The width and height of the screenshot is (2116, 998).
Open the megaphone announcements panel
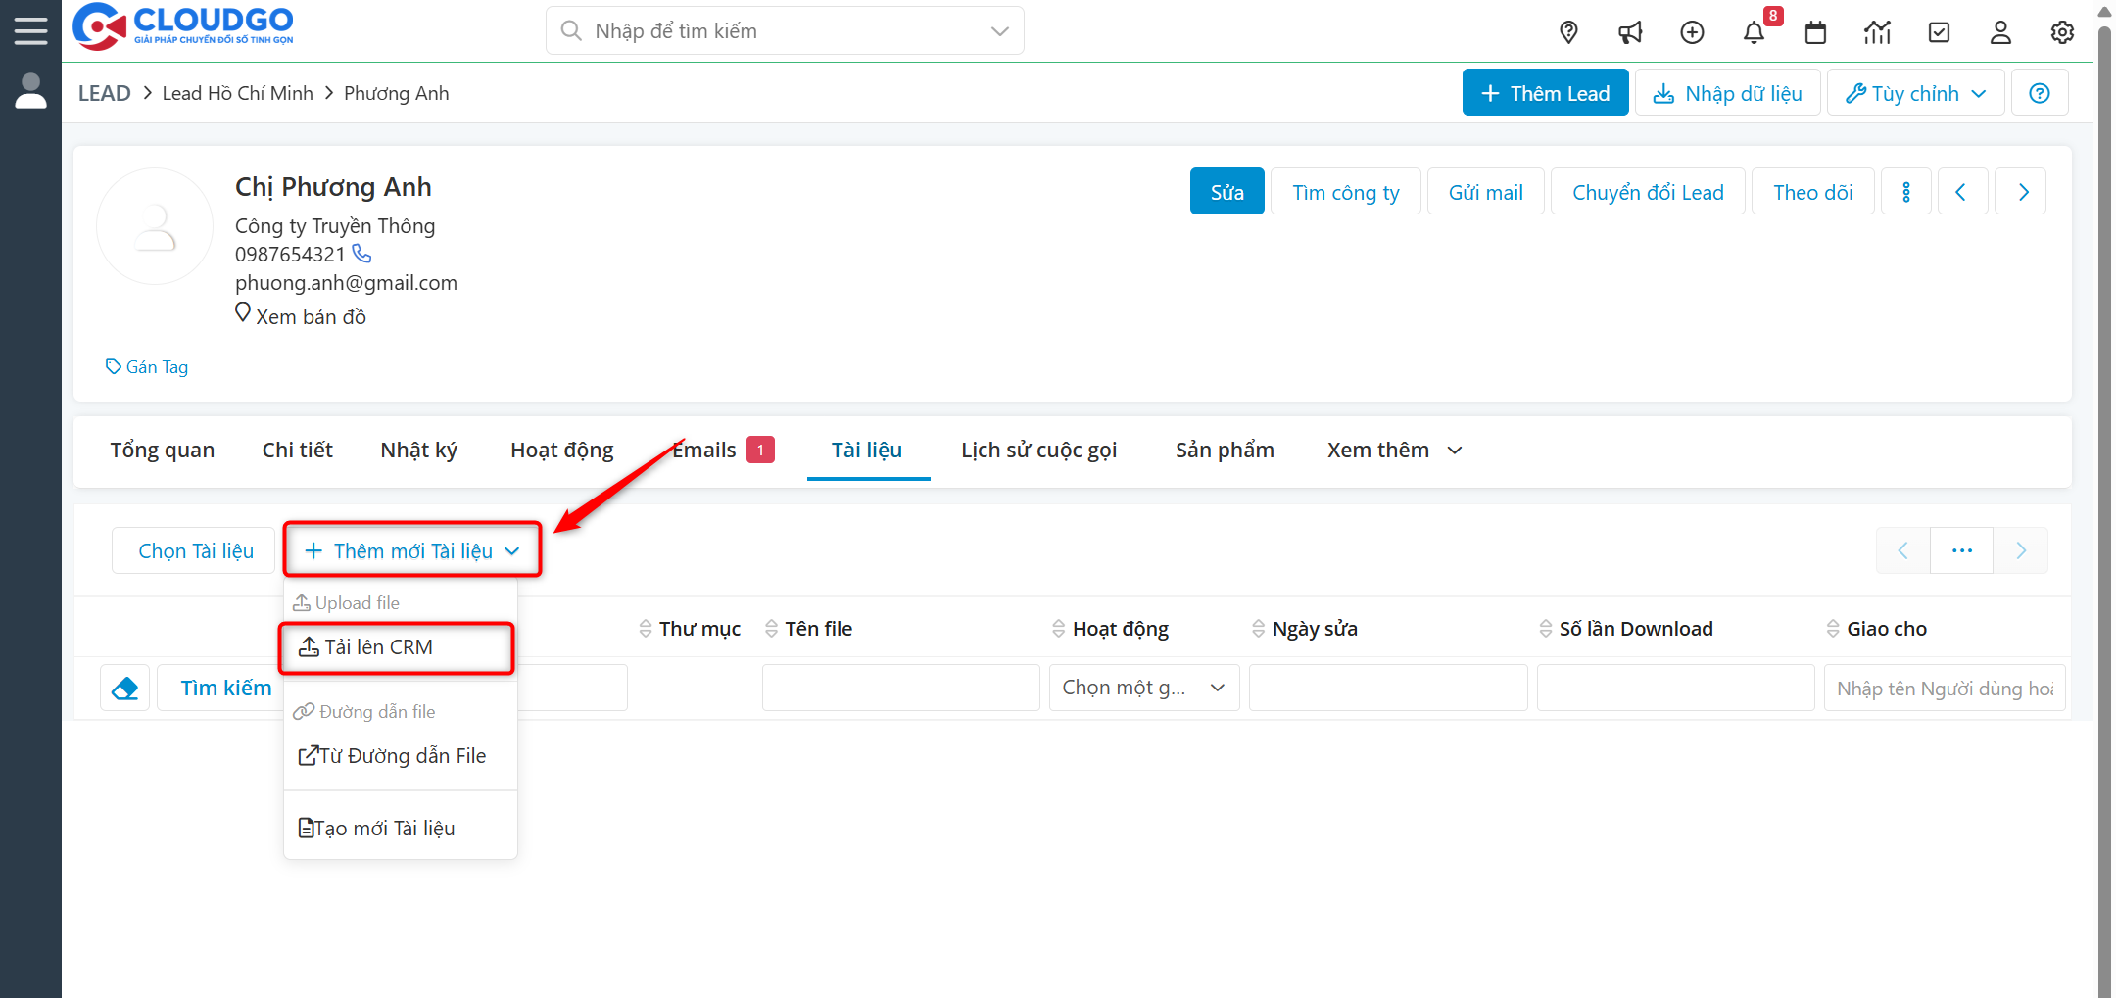[x=1630, y=31]
